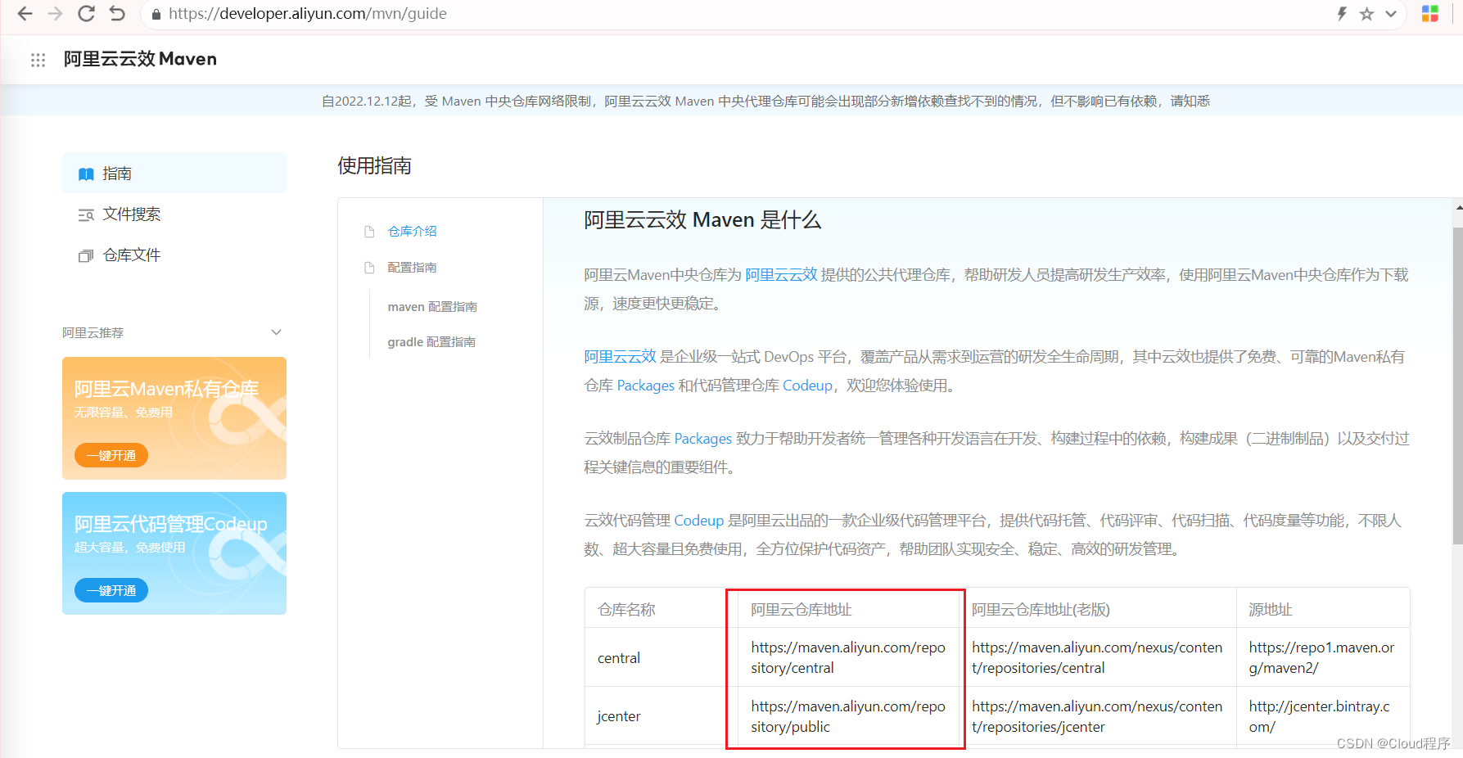Reload the page with the refresh icon
The image size is (1463, 758).
[x=86, y=14]
